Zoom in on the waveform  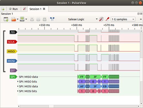[x=32, y=19]
